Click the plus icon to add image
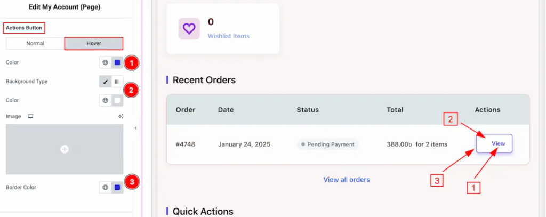Screen dimensions: 546x217 tap(65, 149)
